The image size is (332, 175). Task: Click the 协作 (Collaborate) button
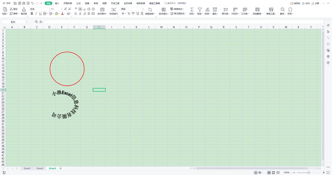[306, 3]
